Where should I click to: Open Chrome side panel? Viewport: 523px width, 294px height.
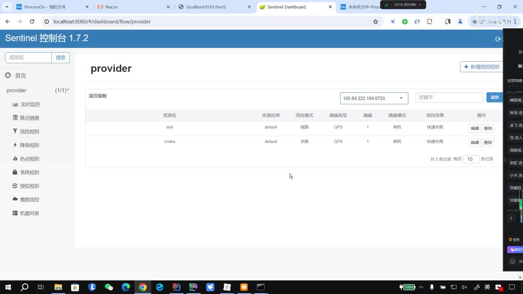click(x=448, y=22)
